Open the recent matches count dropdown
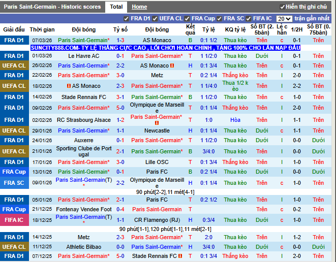 tap(284, 19)
